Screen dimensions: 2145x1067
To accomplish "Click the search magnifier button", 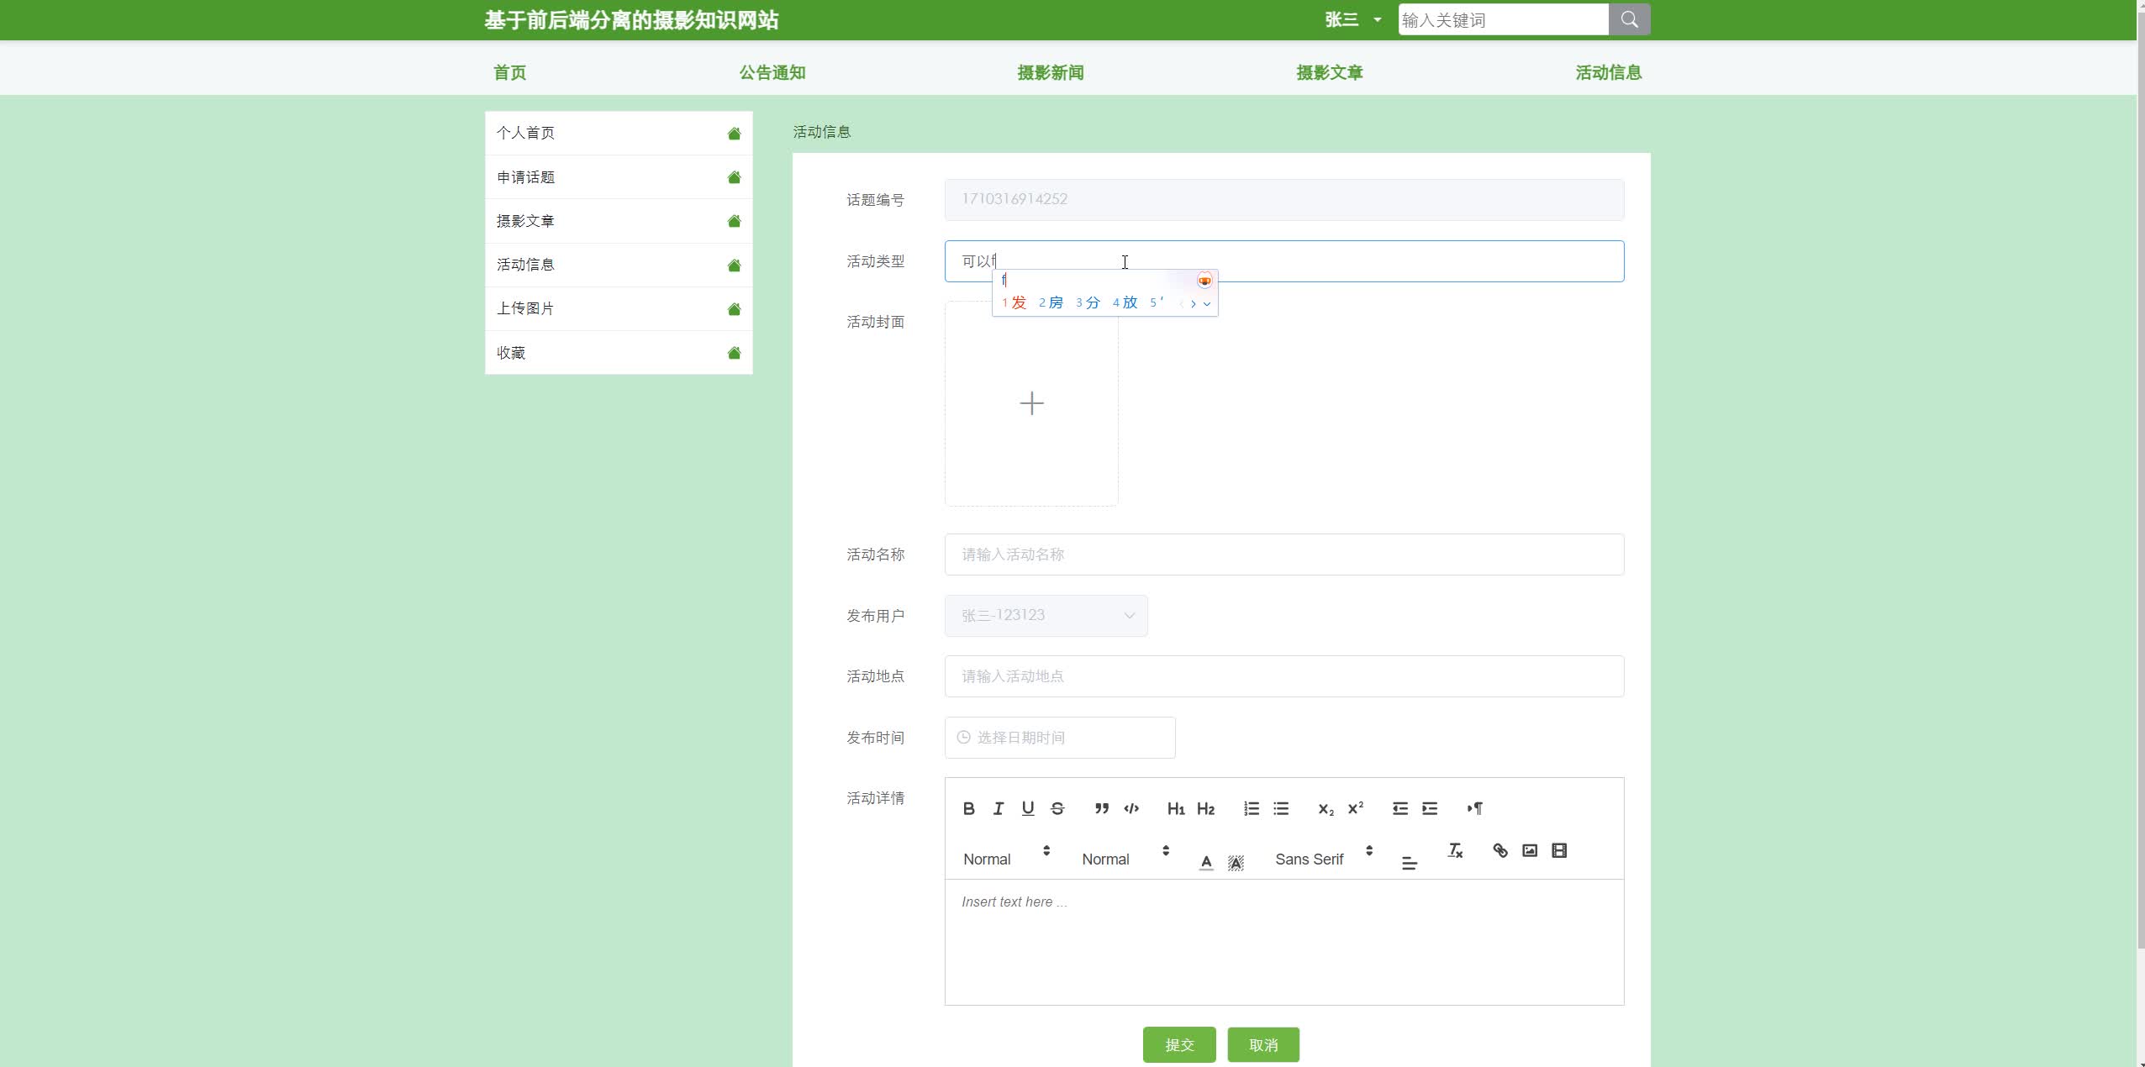I will pyautogui.click(x=1629, y=19).
